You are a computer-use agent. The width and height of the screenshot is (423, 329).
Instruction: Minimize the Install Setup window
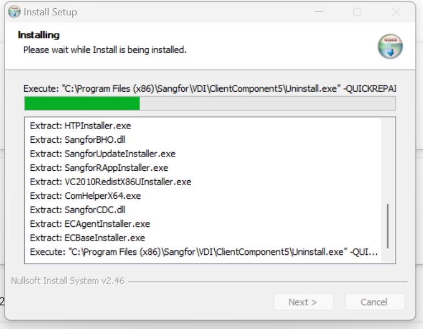click(x=319, y=12)
